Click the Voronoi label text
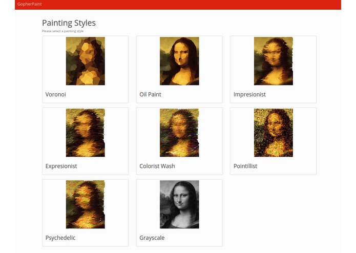 tap(56, 94)
